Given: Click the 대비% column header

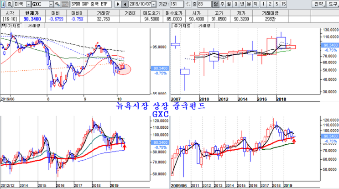Looking at the screenshot, I should coord(77,13).
